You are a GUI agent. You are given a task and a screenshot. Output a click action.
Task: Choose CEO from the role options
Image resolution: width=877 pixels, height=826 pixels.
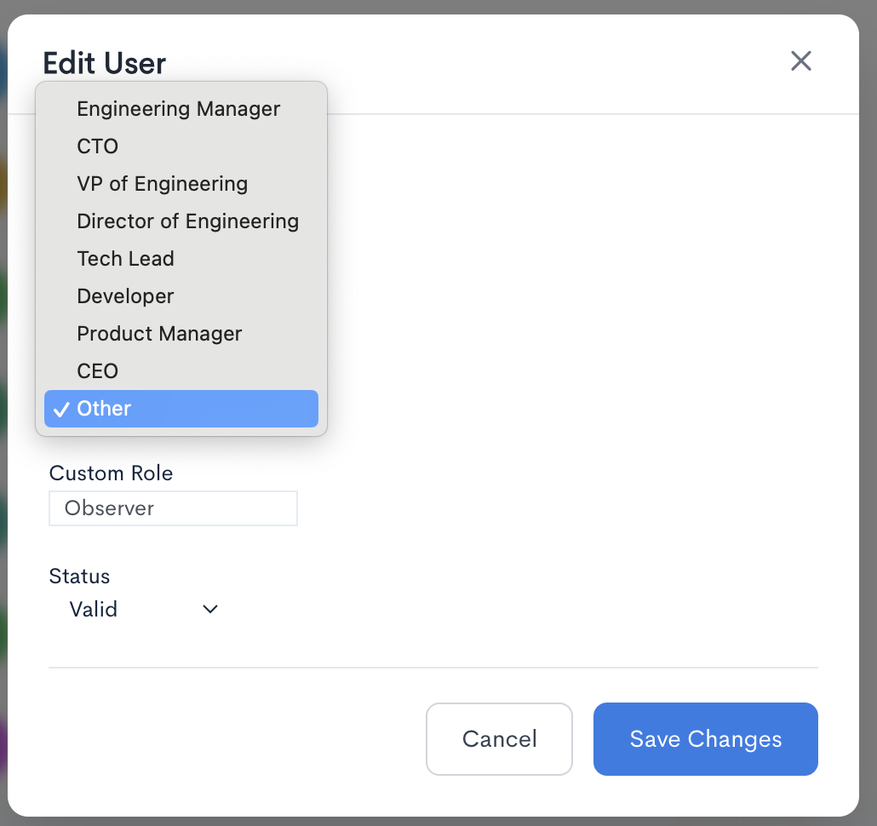[x=181, y=371]
